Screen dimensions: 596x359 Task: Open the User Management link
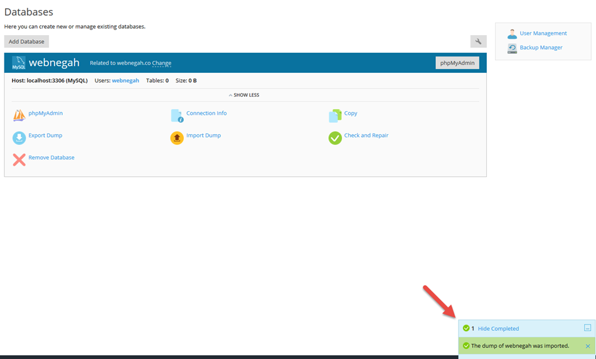(543, 33)
